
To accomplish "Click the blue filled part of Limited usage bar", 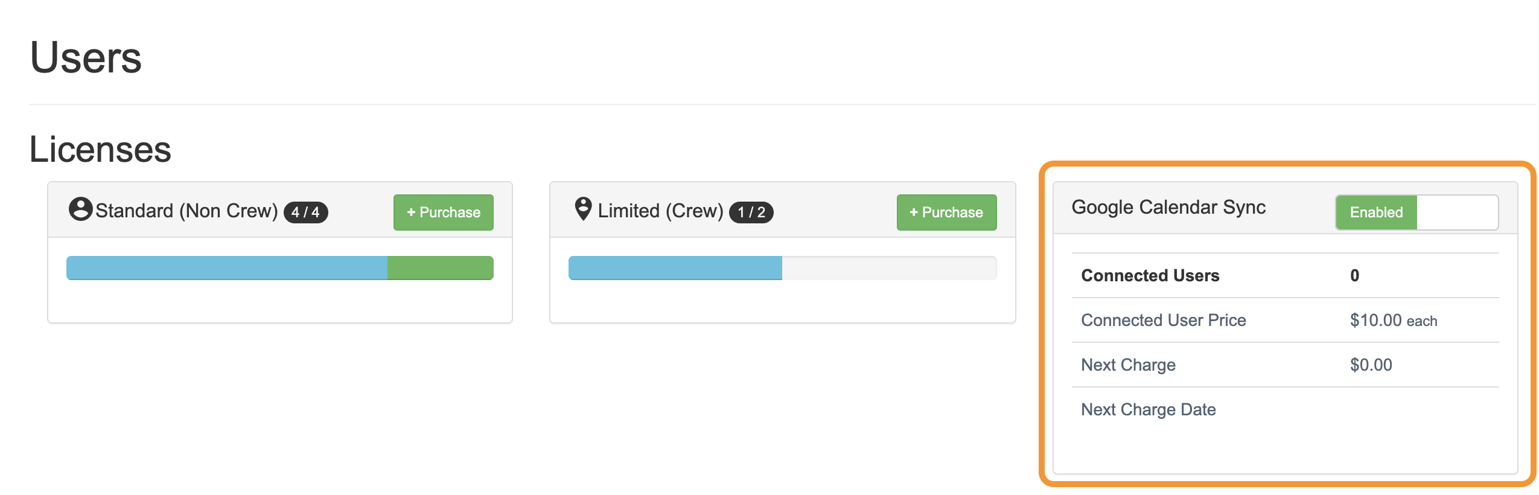I will [x=675, y=268].
